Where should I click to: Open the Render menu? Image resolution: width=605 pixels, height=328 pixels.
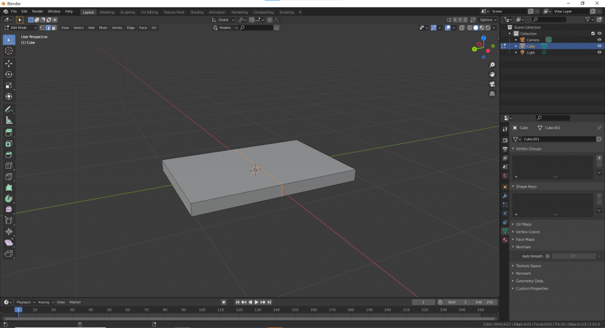(37, 11)
